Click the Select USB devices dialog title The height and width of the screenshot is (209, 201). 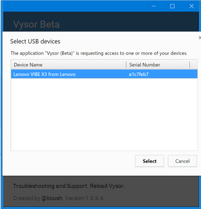pos(35,41)
